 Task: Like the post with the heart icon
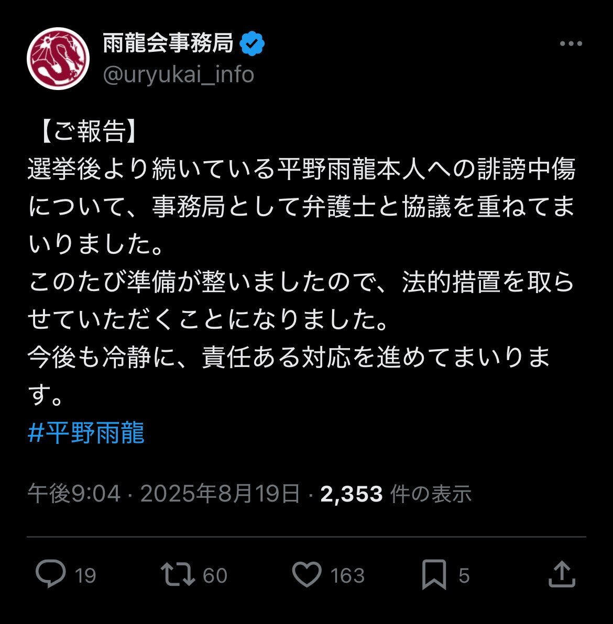pyautogui.click(x=306, y=574)
